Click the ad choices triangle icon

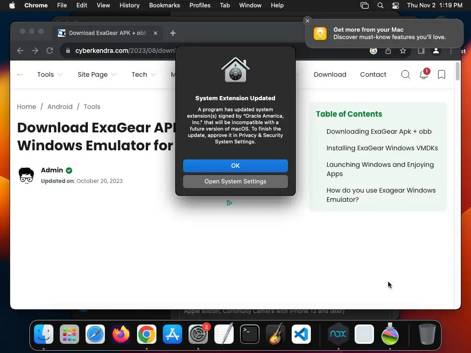[x=230, y=203]
